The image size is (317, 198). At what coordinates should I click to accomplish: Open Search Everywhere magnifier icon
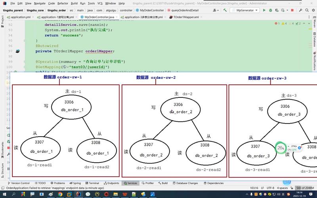pos(307,10)
